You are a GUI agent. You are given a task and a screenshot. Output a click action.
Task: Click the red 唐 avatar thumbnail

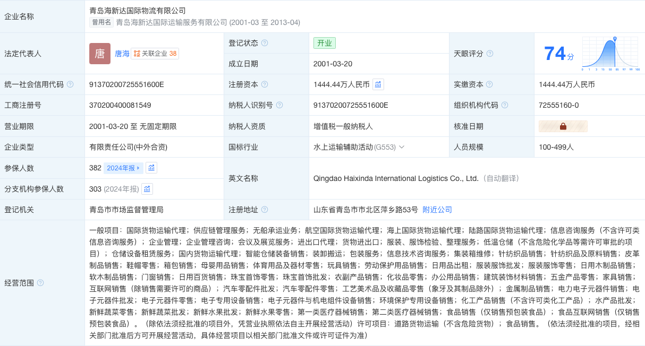click(100, 54)
